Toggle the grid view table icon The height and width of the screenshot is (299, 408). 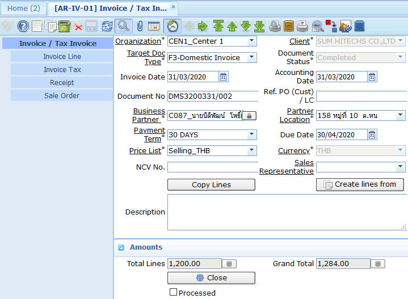(x=154, y=26)
